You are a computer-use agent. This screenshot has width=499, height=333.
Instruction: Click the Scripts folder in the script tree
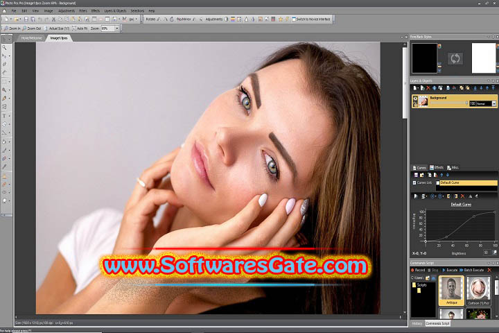[420, 285]
